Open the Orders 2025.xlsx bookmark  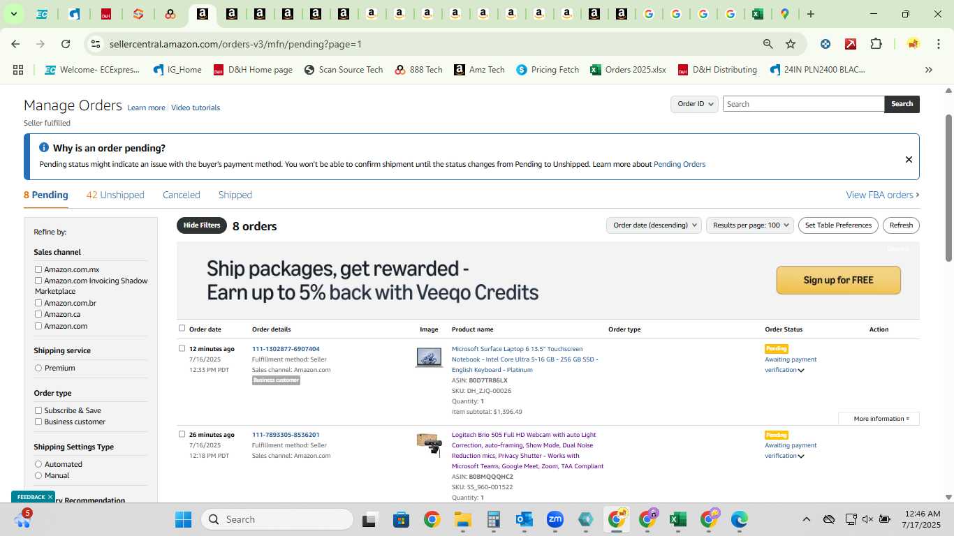[x=628, y=70]
